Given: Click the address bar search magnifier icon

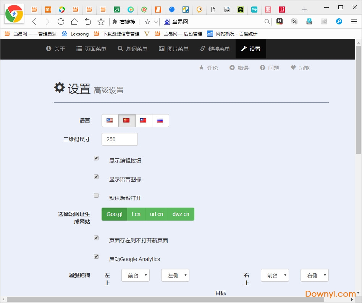Looking at the screenshot, I should pos(267,22).
